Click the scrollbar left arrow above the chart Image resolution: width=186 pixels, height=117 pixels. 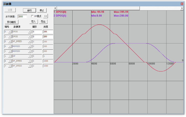tap(55, 8)
